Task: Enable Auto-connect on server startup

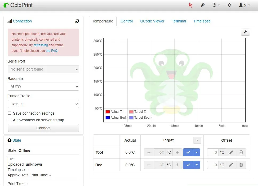Action: click(x=10, y=120)
